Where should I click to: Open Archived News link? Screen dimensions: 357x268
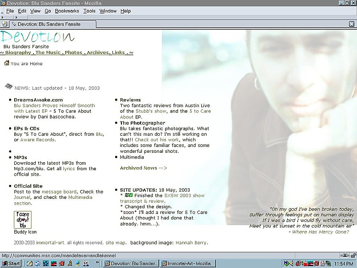(x=143, y=168)
